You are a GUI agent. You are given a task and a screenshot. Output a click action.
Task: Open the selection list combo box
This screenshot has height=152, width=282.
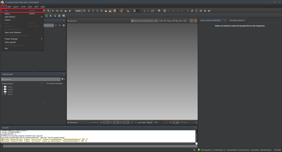click(x=137, y=11)
